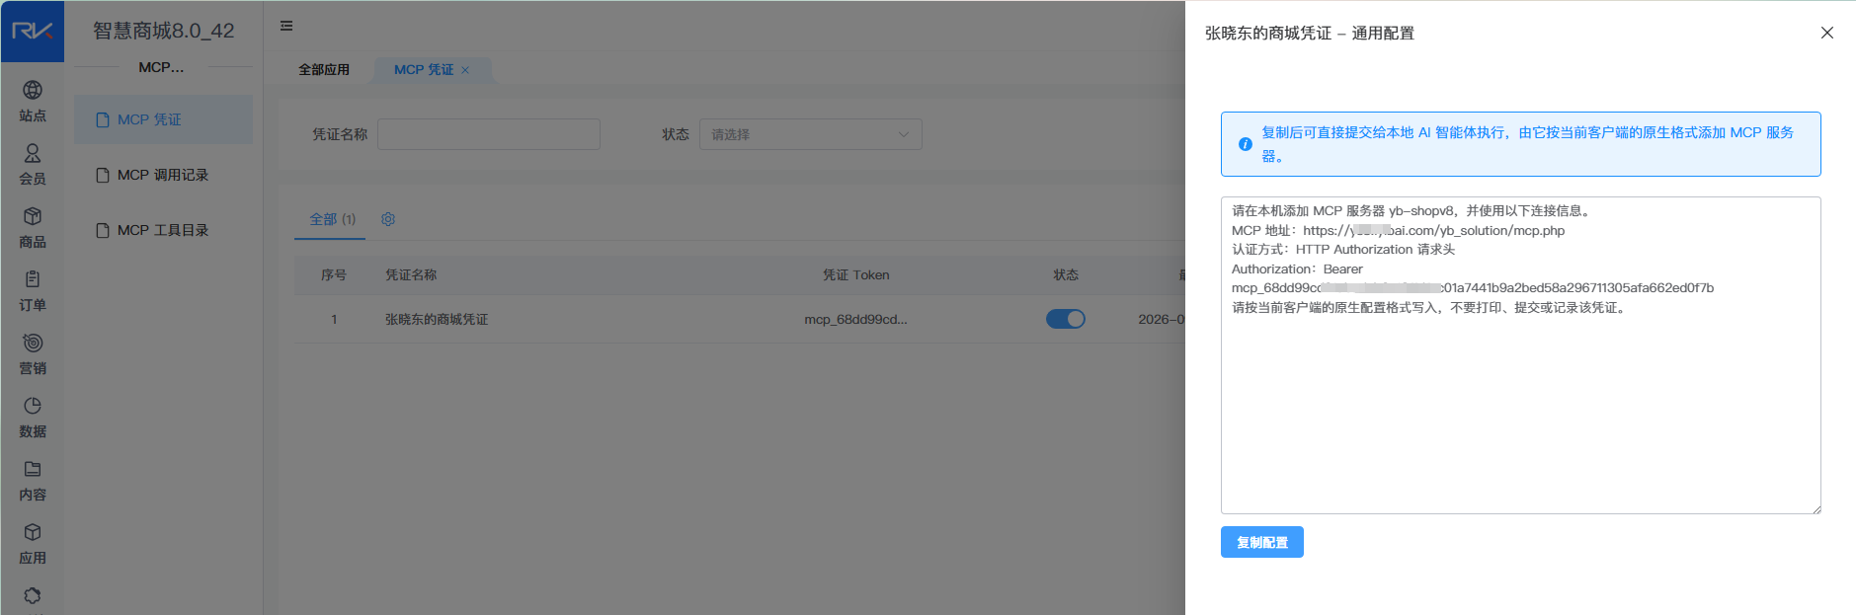Open the 营销 marketing section
Image resolution: width=1856 pixels, height=615 pixels.
(x=33, y=354)
